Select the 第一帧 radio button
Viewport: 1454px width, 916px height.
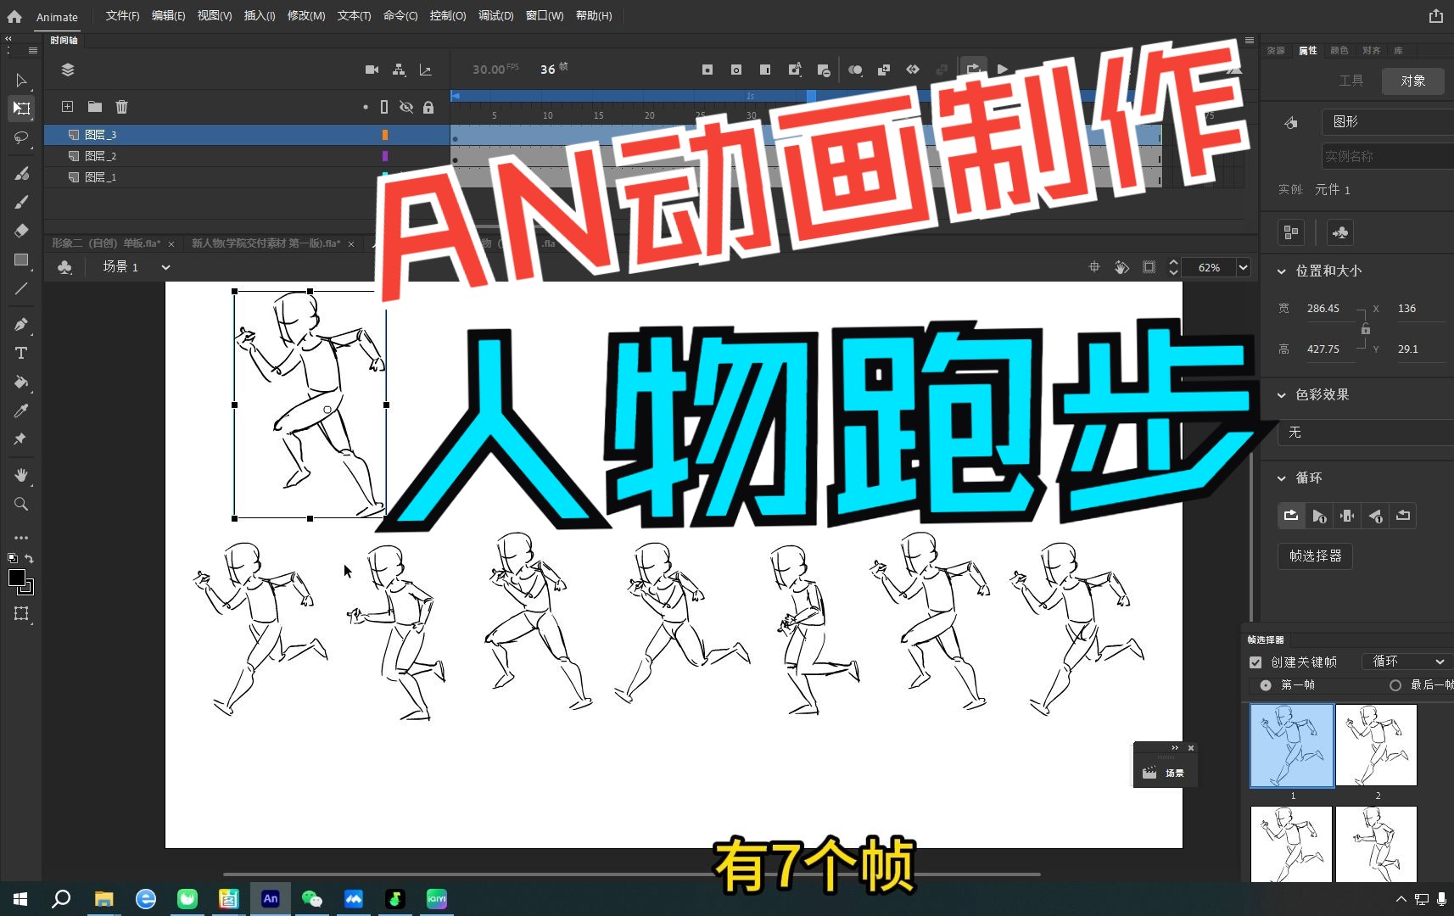pyautogui.click(x=1265, y=685)
